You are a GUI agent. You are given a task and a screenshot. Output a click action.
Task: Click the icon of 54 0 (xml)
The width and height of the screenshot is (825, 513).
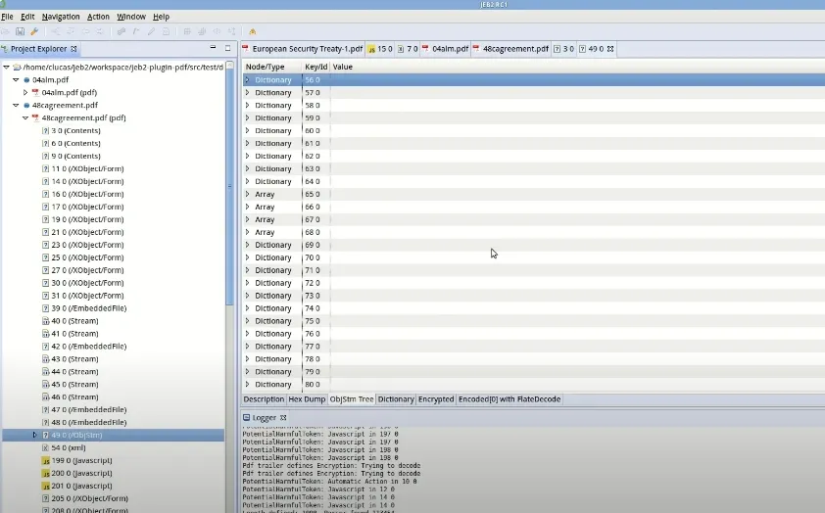46,447
